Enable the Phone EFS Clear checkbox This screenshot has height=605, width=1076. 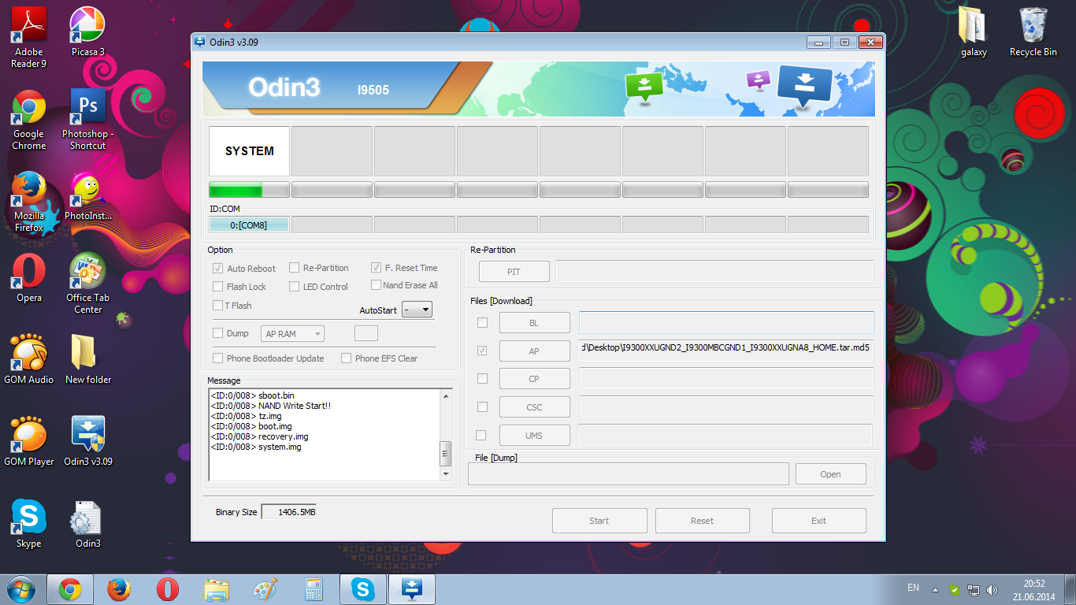click(x=346, y=358)
